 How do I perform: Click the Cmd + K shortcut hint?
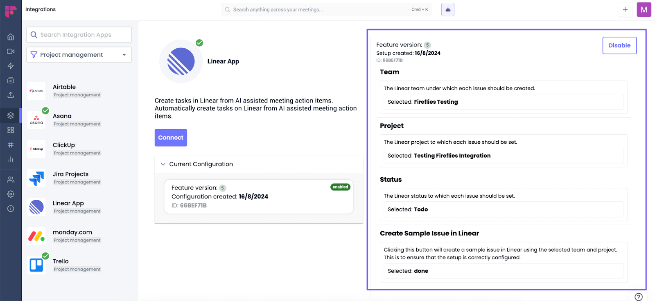point(420,9)
